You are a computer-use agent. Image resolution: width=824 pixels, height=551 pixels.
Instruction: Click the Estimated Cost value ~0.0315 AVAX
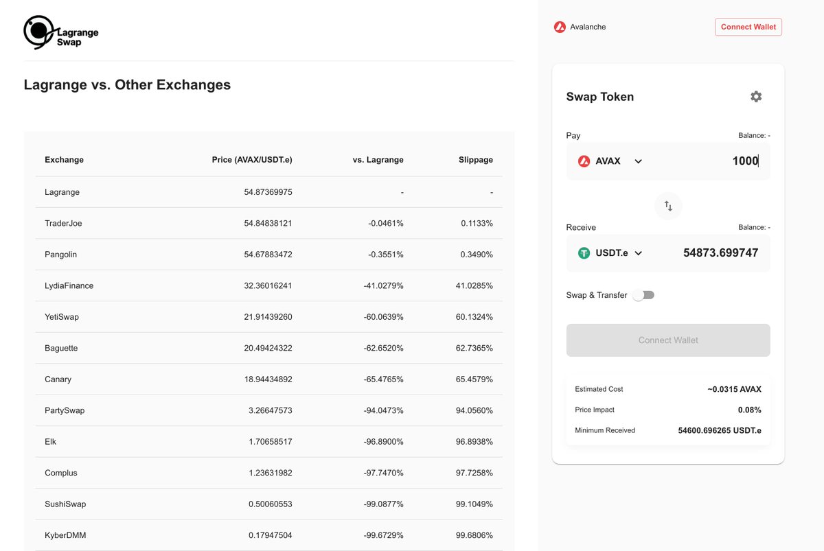point(734,389)
